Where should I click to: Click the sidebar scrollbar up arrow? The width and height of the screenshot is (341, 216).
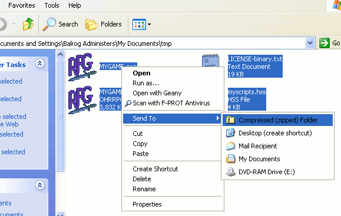click(60, 54)
